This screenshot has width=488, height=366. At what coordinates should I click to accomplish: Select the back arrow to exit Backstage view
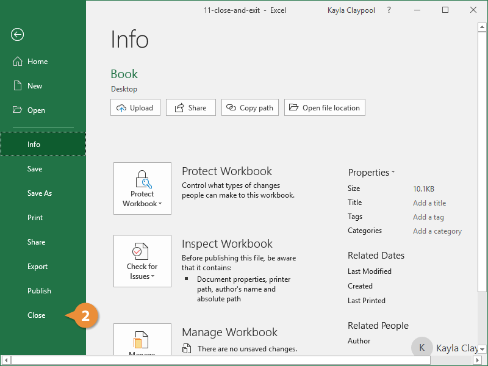click(x=16, y=35)
